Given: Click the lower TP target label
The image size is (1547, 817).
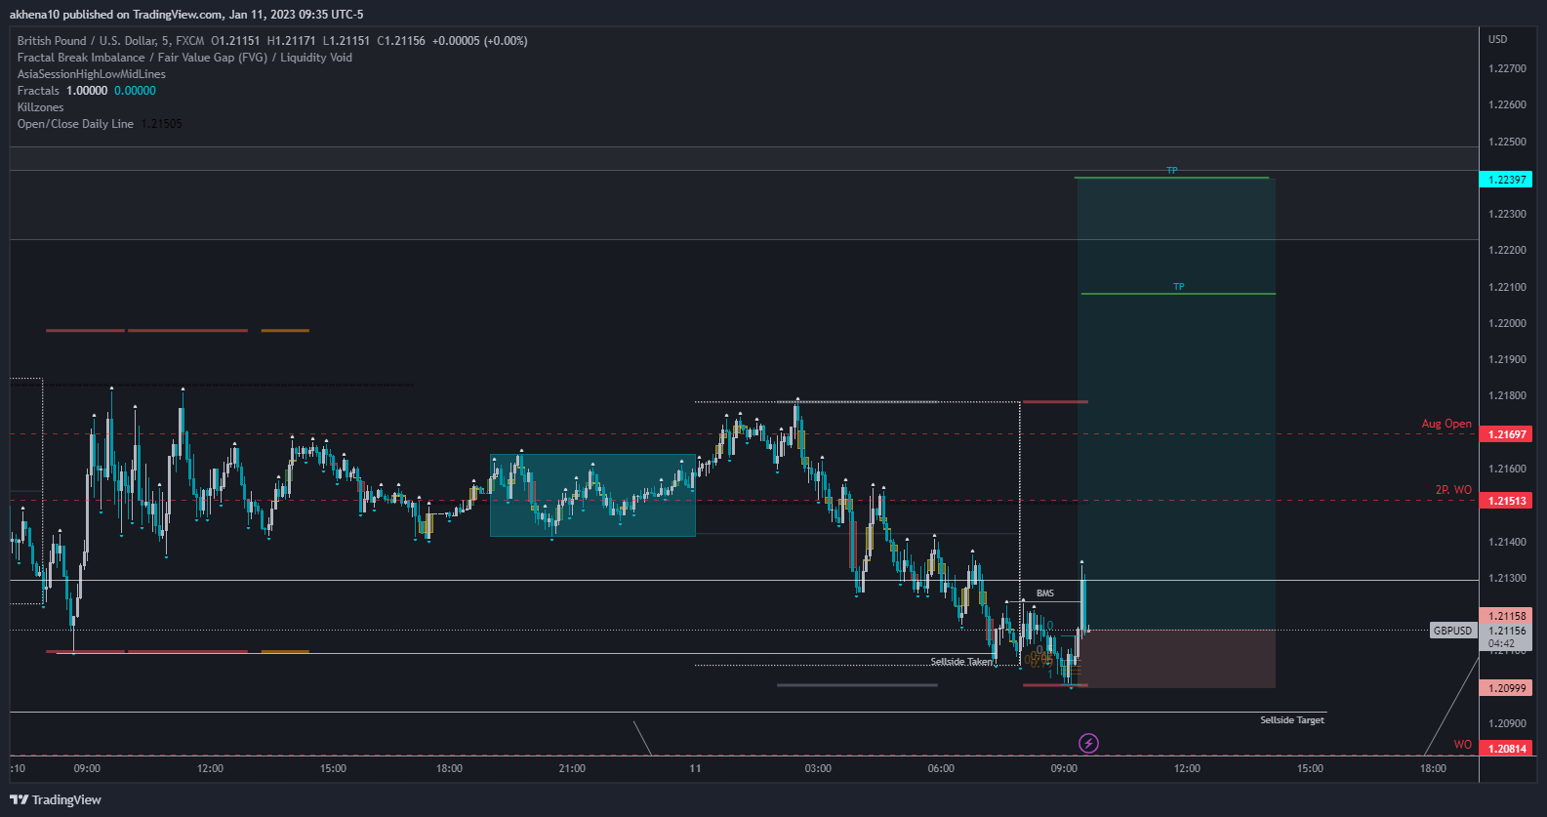Looking at the screenshot, I should coord(1178,287).
